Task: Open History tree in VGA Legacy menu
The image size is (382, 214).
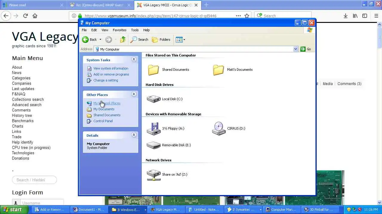Action: pos(22,116)
